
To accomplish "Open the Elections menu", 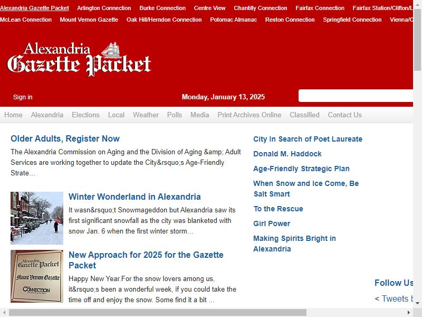I will click(x=85, y=115).
